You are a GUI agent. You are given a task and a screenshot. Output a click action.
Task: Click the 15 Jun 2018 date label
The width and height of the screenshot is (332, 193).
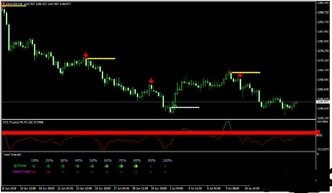(9, 188)
